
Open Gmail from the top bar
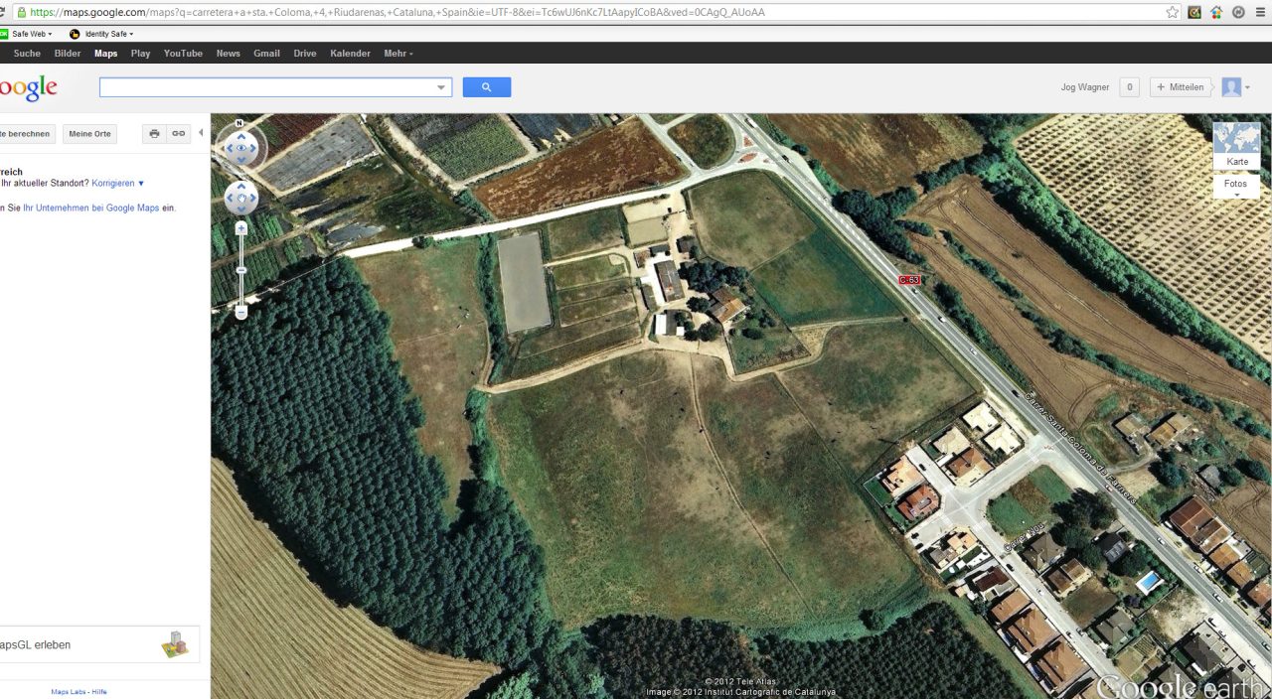pos(266,54)
